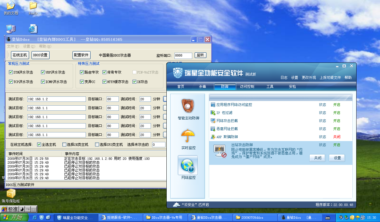Screen dimensions: 380x222
Task: Click the 云安全 cloud icon in status bar
Action: [x=176, y=205]
